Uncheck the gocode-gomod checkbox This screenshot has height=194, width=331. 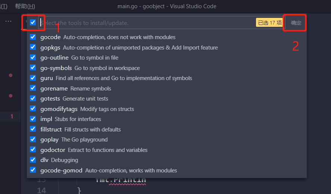[x=33, y=170]
